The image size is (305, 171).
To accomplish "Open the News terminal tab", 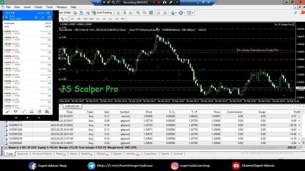I will (61, 154).
